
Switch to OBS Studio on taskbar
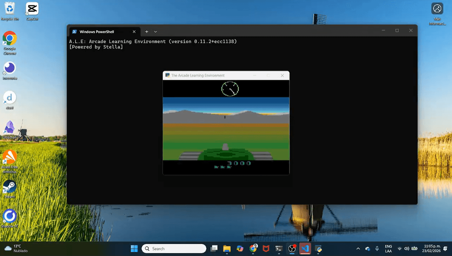point(292,249)
